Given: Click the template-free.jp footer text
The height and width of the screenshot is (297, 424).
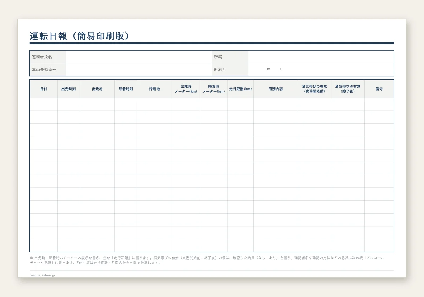Looking at the screenshot, I should (x=42, y=275).
